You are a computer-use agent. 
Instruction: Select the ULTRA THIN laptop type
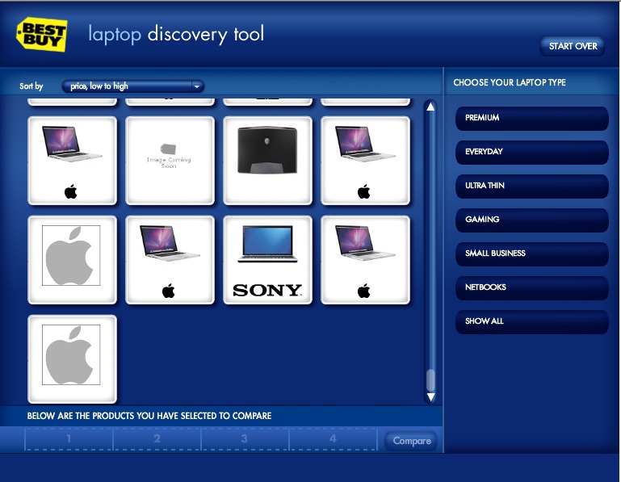[532, 186]
